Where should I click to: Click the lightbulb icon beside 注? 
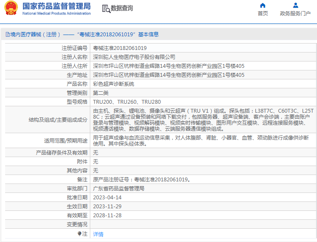(x=79, y=234)
